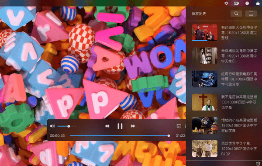This screenshot has height=166, width=262.
Task: Search the playback history
Action: [x=236, y=14]
